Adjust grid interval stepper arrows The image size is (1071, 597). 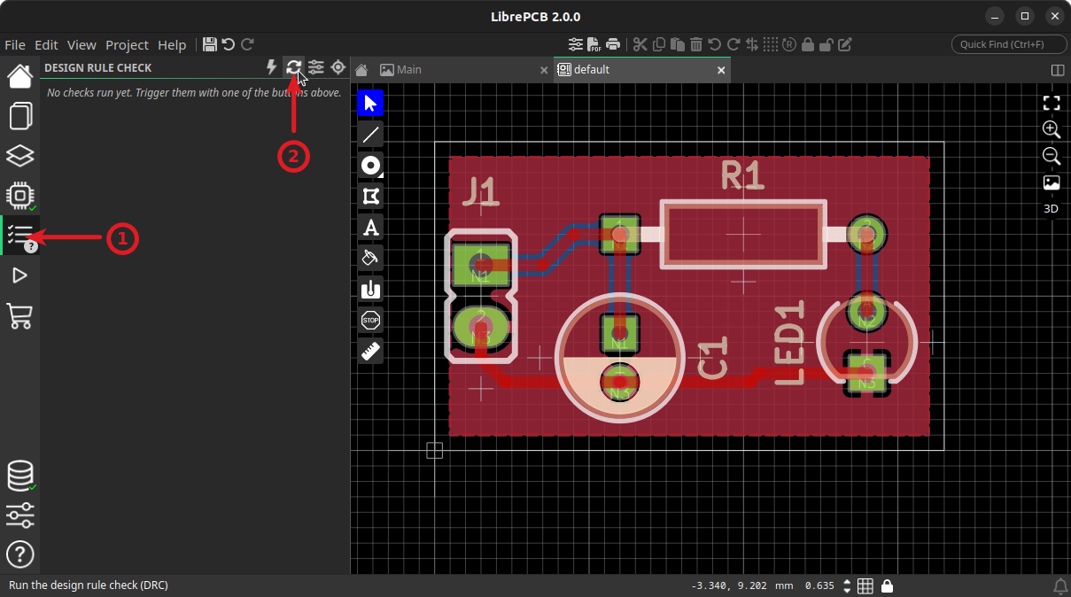[847, 585]
